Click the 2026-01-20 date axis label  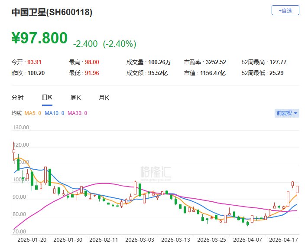click(32, 240)
